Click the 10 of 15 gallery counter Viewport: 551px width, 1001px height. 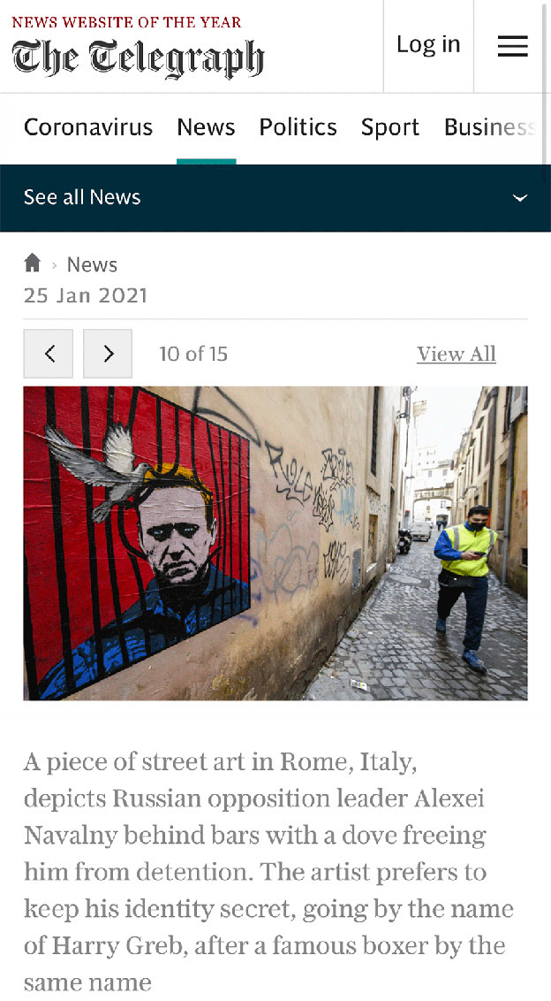tap(193, 354)
